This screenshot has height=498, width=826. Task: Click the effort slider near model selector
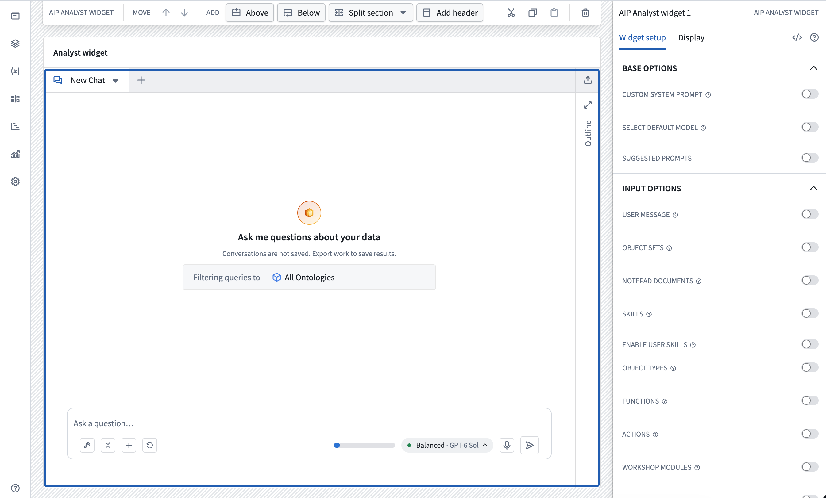(365, 445)
